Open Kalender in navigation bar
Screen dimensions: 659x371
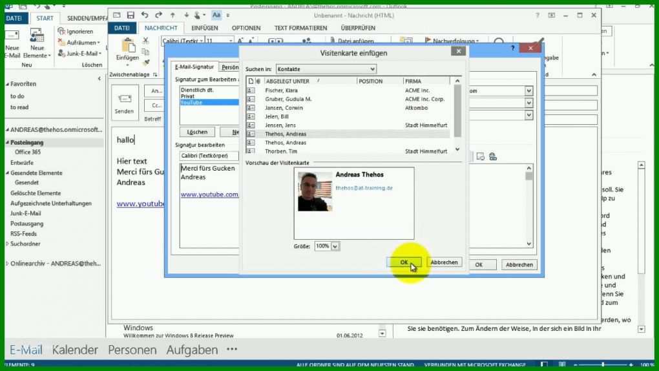pyautogui.click(x=75, y=350)
